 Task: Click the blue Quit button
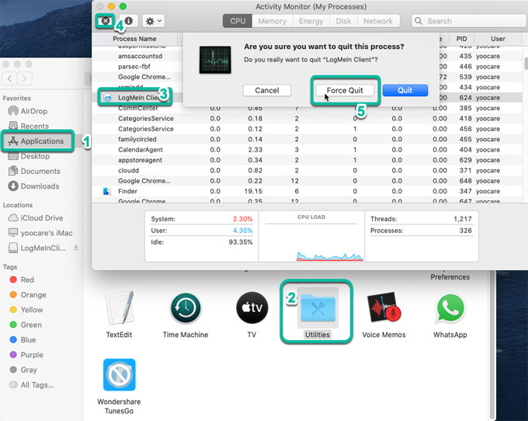coord(405,91)
